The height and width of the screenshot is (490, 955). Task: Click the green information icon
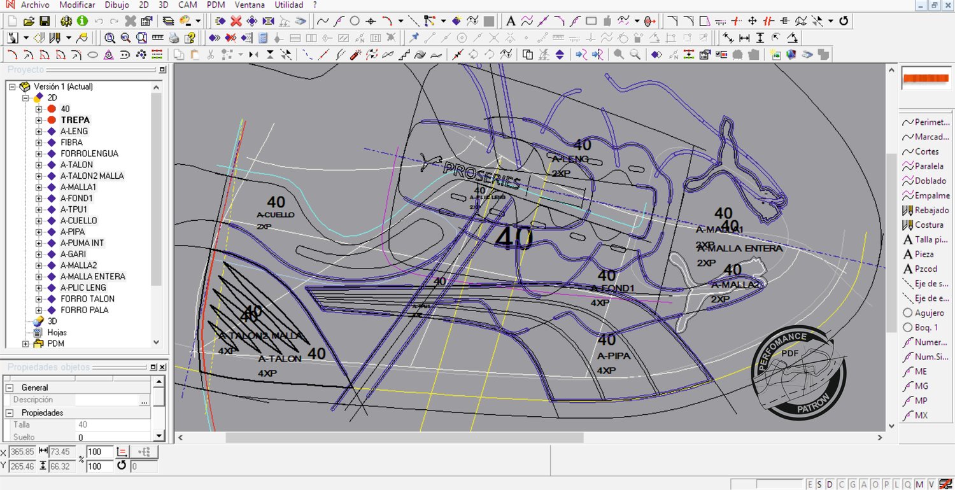tap(82, 21)
